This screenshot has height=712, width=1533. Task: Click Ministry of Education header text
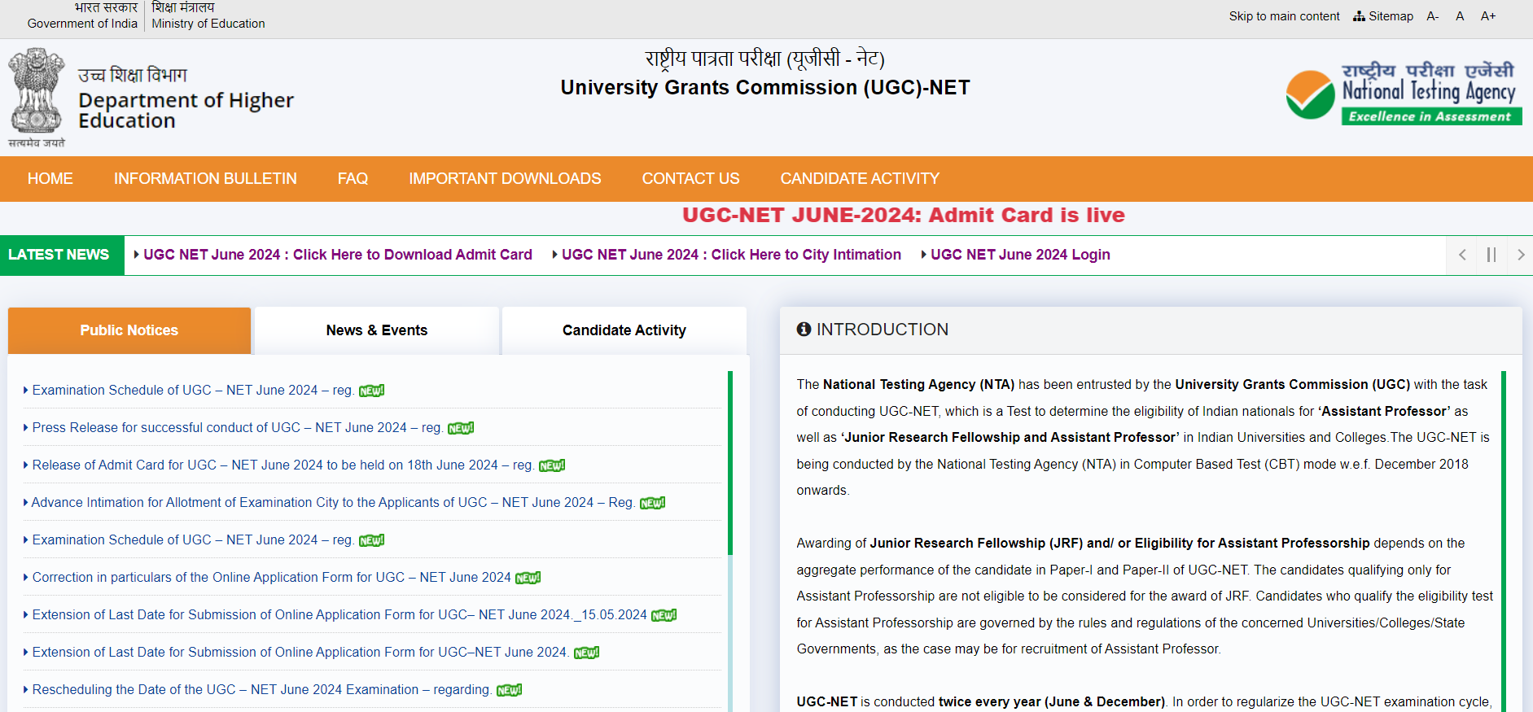point(208,24)
